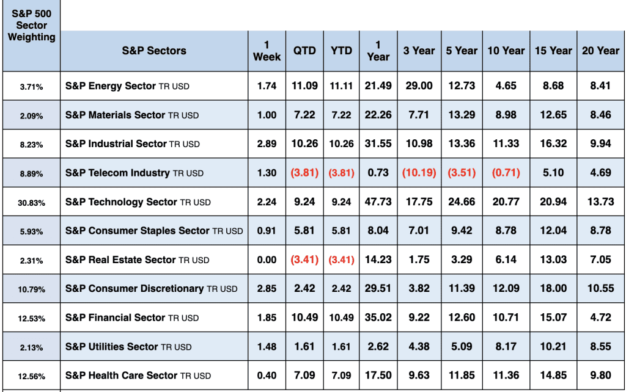626x392 pixels.
Task: Select Technology sector's 30.83% weighting cell
Action: [31, 203]
